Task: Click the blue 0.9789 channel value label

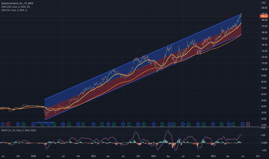Action: click(44, 123)
